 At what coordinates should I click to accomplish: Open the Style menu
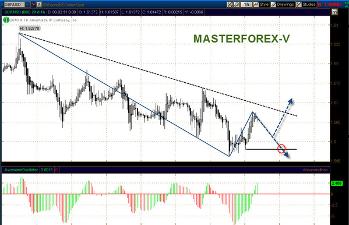pos(261,4)
